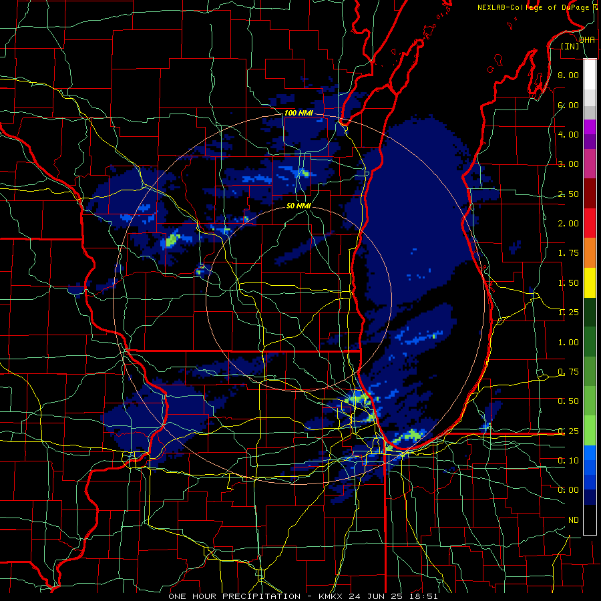Click the 0.75 legend value
This screenshot has height=601, width=601.
click(x=568, y=372)
